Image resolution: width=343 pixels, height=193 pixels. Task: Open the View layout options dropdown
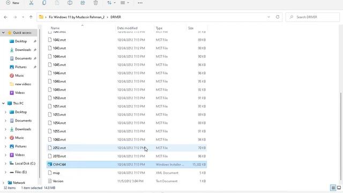125,3
